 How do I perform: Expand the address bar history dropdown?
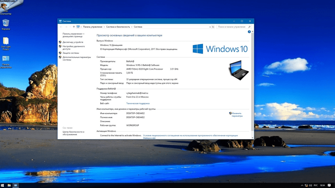pos(210,27)
